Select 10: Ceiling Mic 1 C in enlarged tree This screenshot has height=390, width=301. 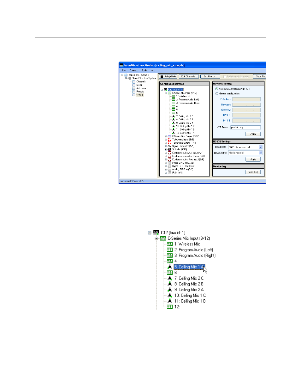(x=190, y=295)
